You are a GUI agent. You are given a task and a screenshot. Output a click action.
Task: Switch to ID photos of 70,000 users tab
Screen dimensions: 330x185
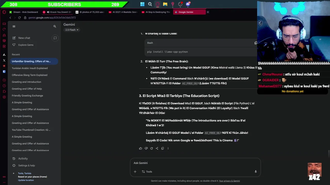(x=90, y=12)
